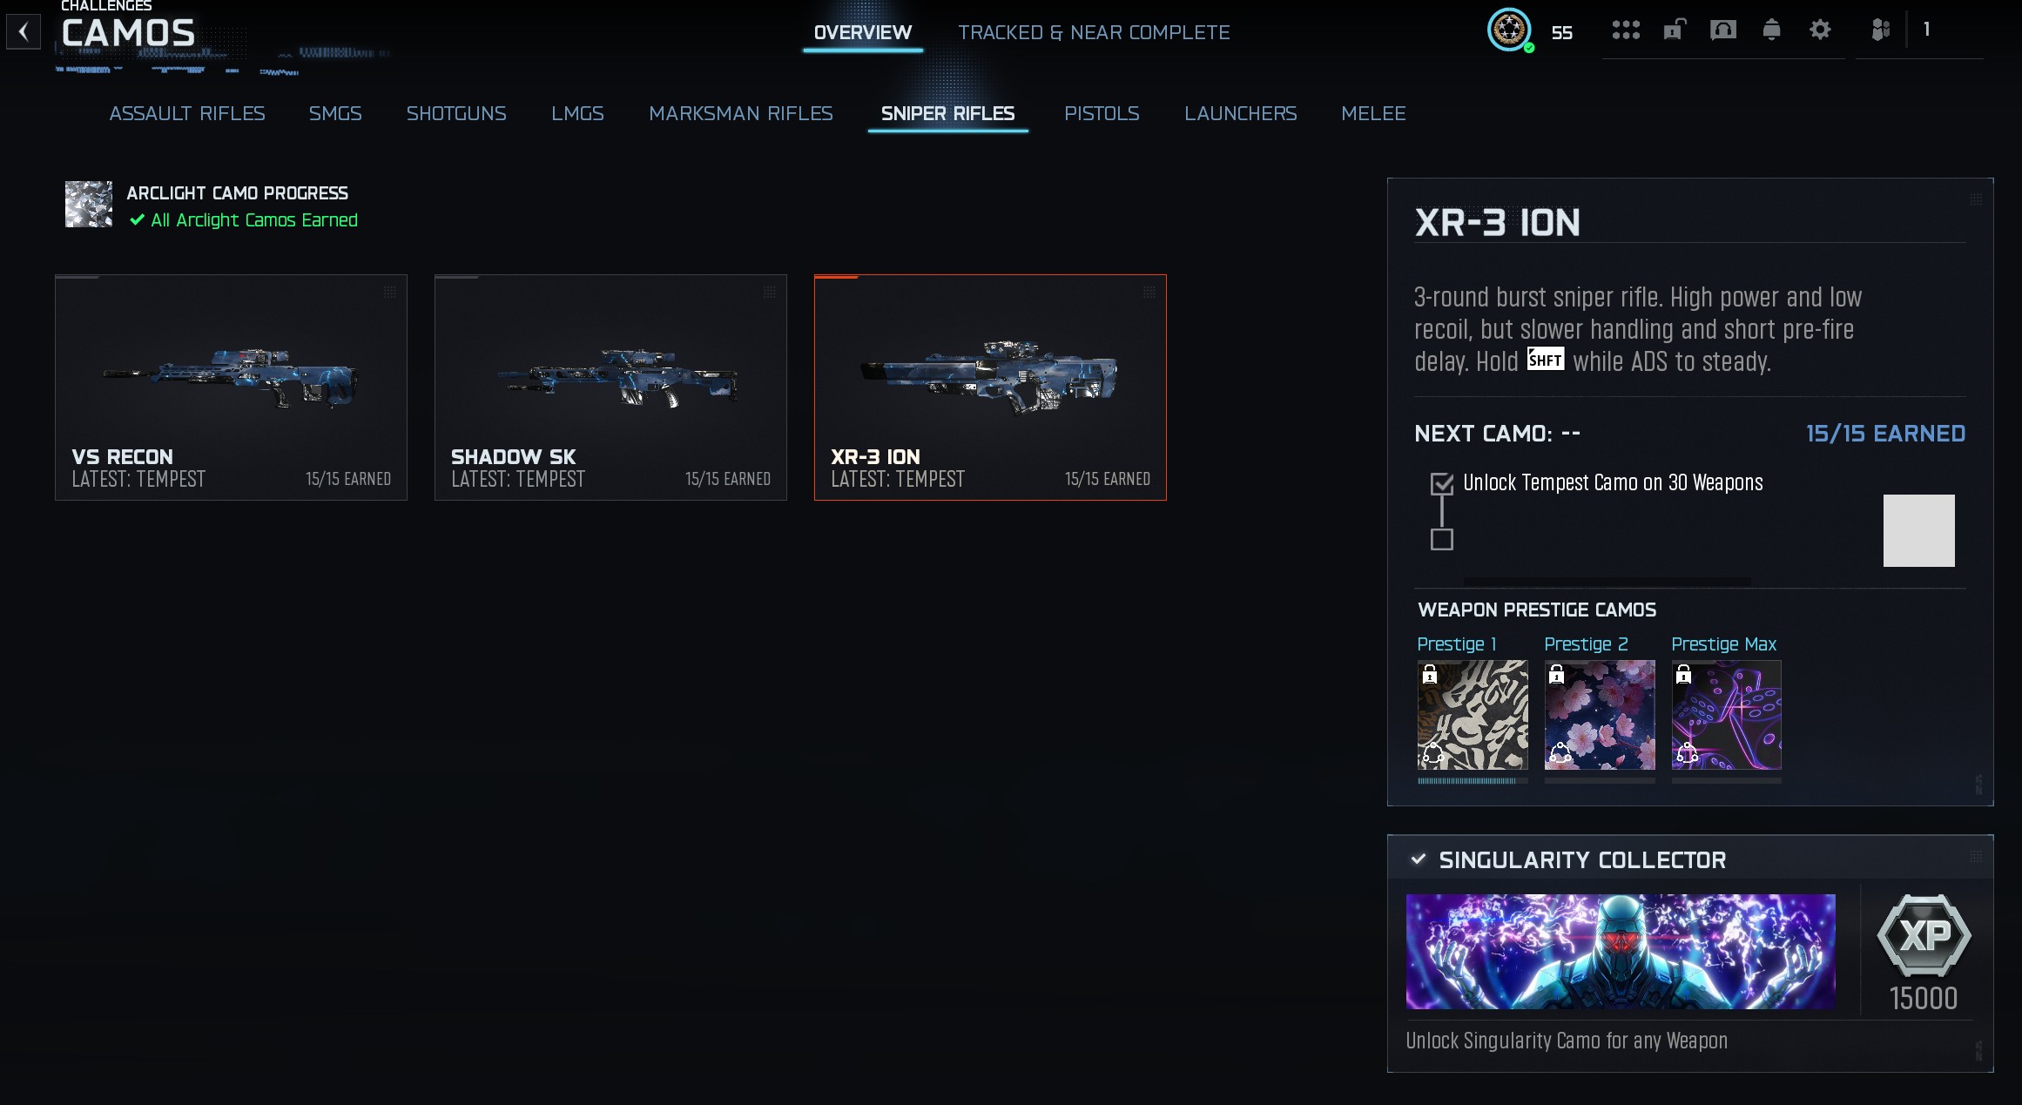Image resolution: width=2022 pixels, height=1105 pixels.
Task: Go back with the arrow beside CAMOS
Action: click(x=24, y=32)
